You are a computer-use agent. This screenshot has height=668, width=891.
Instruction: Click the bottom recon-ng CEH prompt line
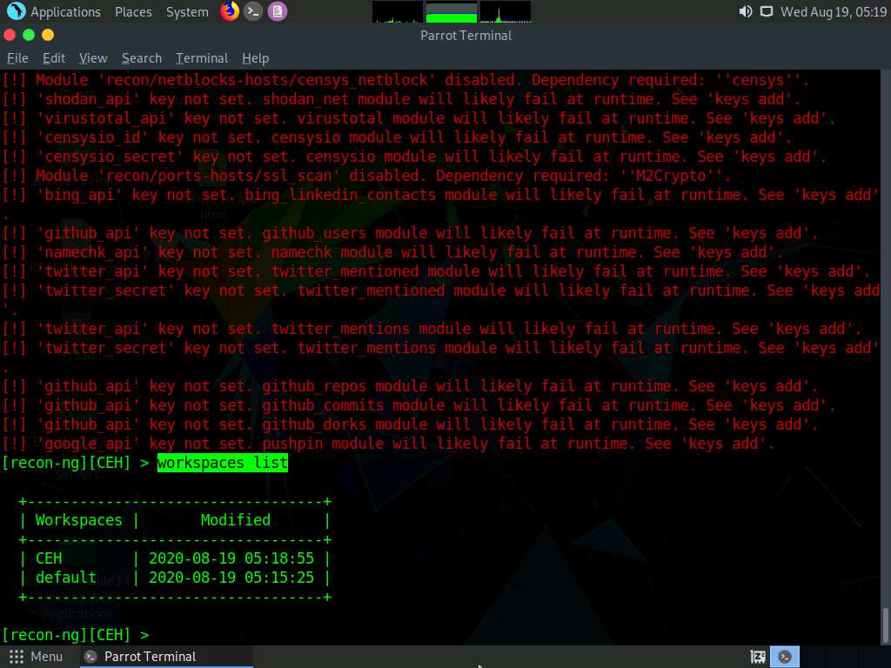[x=76, y=635]
